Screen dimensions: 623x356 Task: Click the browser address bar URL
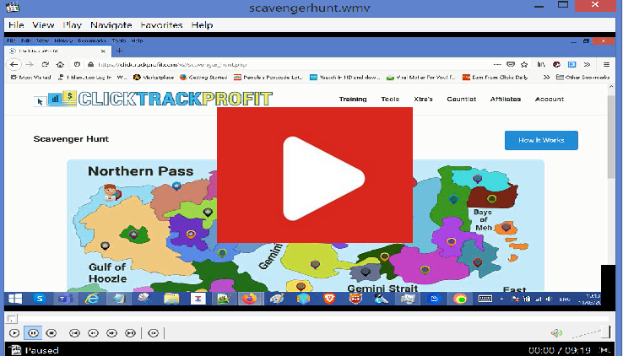click(x=172, y=64)
